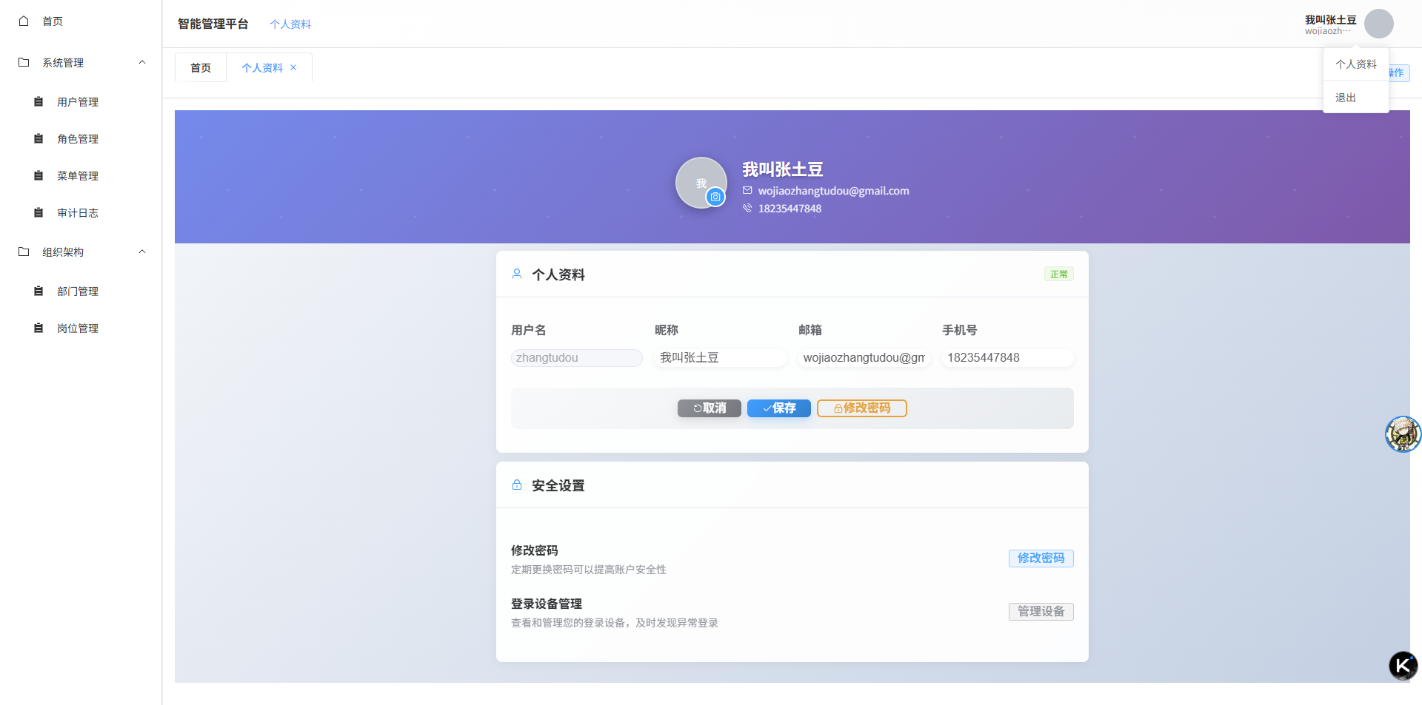Click the partly hidden 操作 button behind the user menu
The height and width of the screenshot is (705, 1422).
[x=1399, y=72]
